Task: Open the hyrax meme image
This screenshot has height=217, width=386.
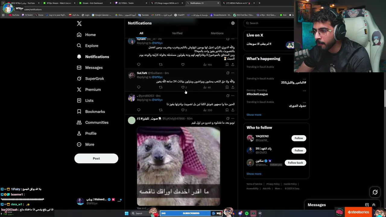Action: pos(179,166)
